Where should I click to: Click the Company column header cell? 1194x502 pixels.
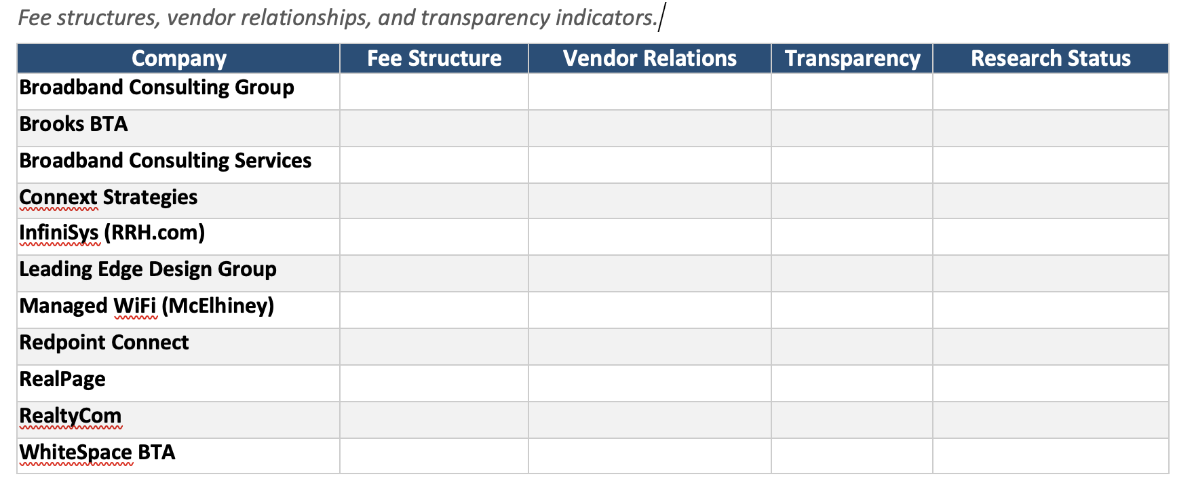pos(178,59)
